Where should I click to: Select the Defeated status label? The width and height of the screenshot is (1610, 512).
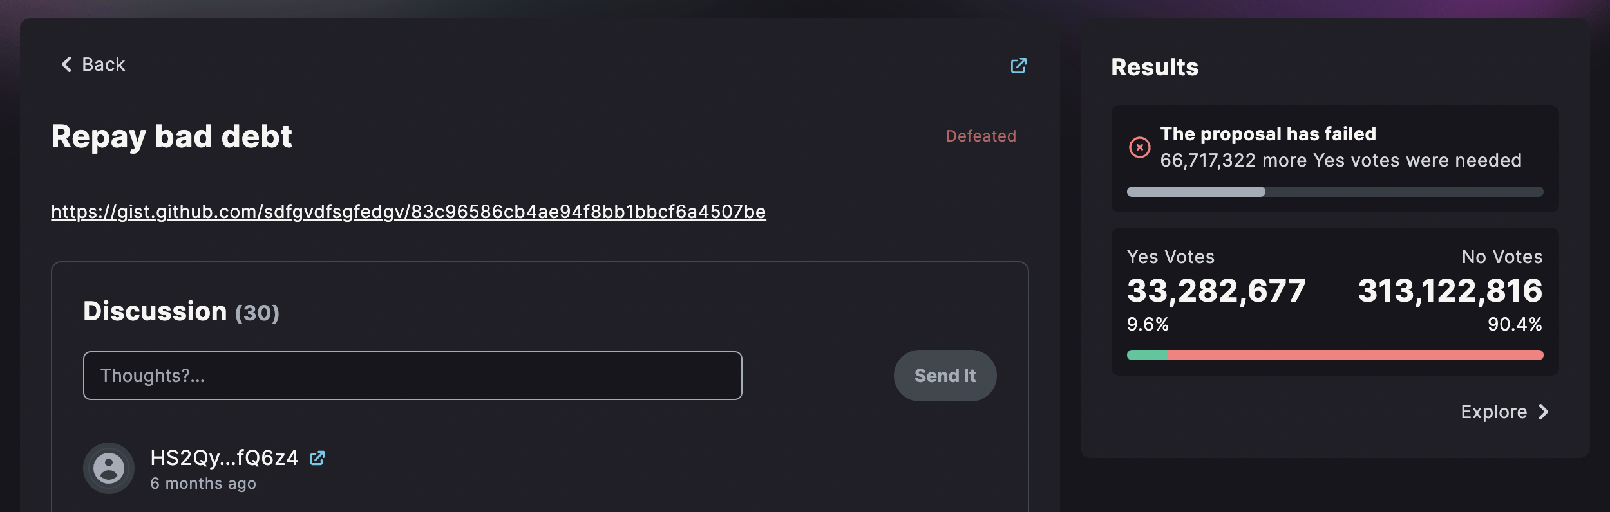[x=981, y=136]
